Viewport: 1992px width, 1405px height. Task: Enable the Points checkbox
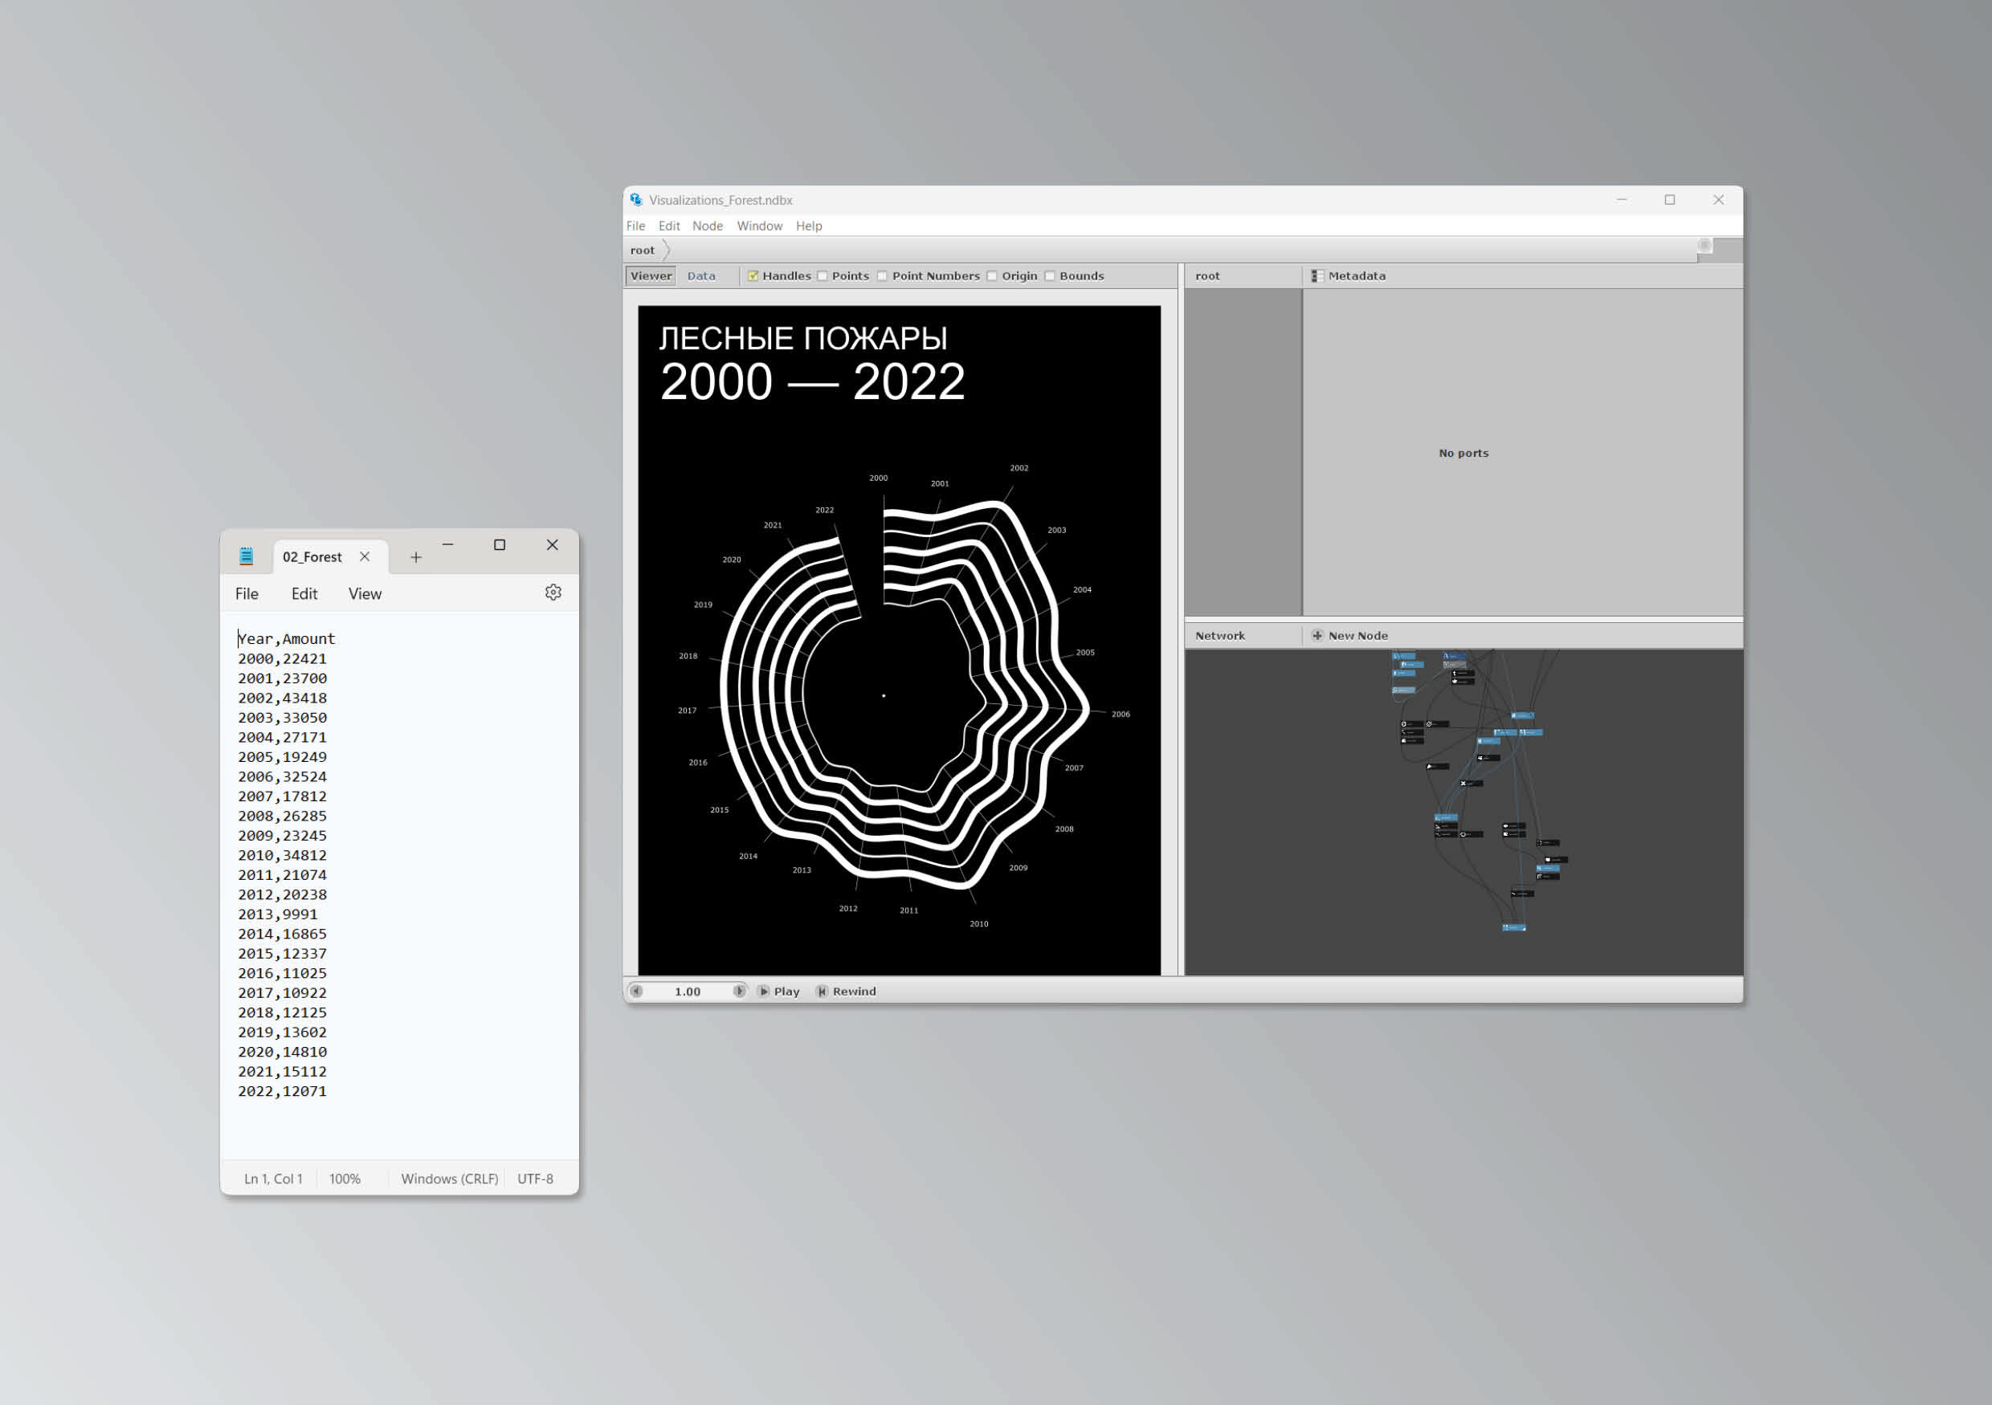823,276
